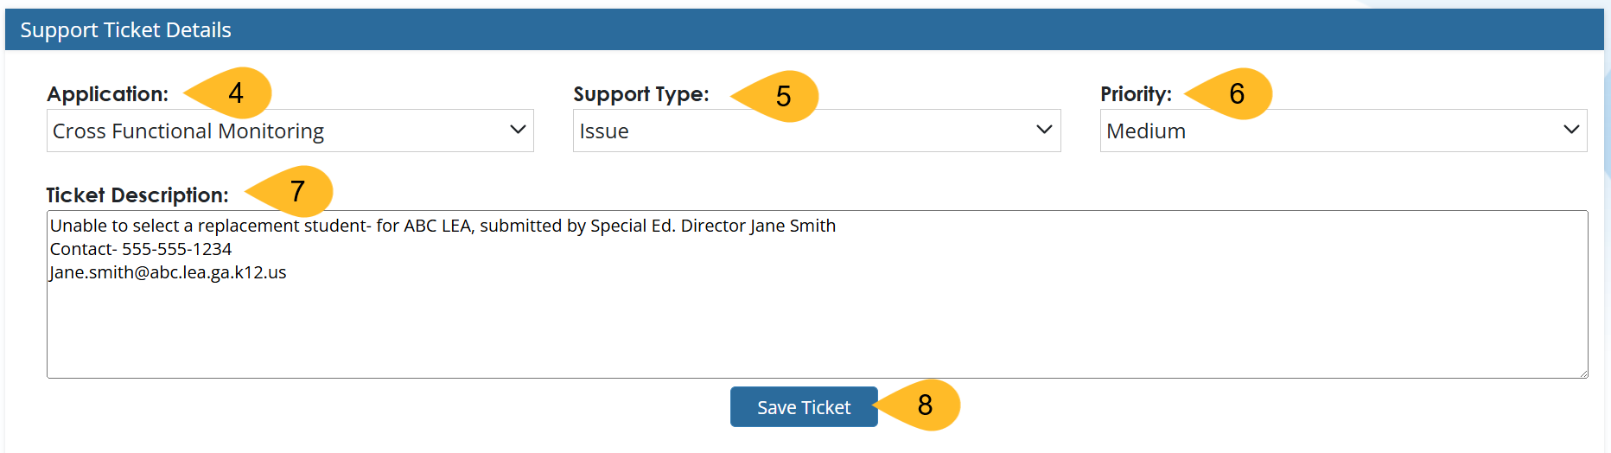Screen dimensions: 1611x453
Task: Grab the description box resize handle
Action: coord(1583,373)
